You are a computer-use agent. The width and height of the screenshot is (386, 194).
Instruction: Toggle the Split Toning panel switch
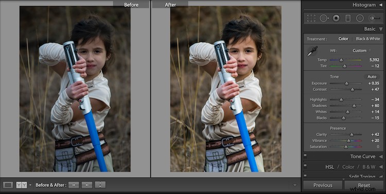pyautogui.click(x=305, y=176)
